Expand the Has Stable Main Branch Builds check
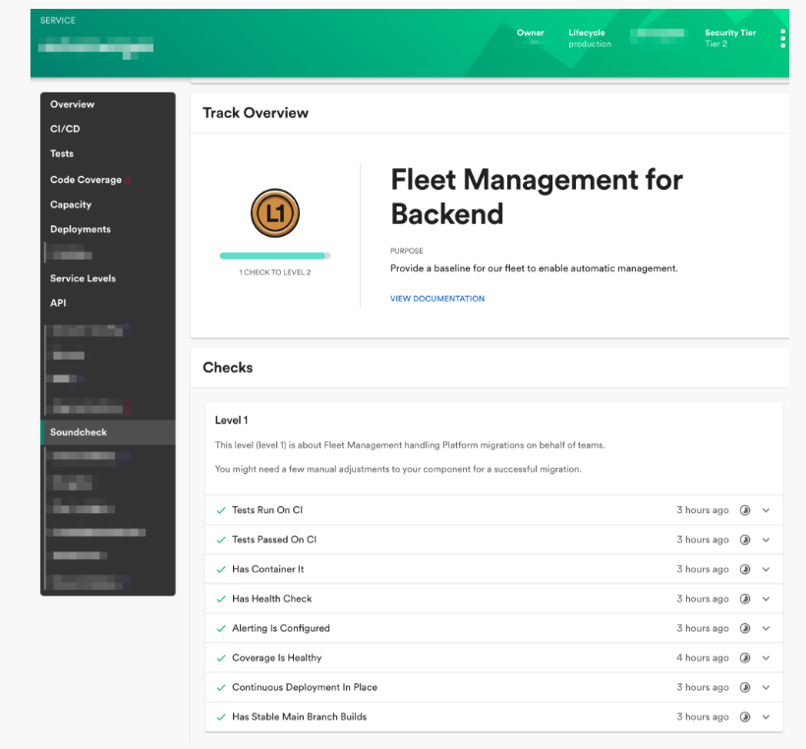806x749 pixels. tap(766, 718)
